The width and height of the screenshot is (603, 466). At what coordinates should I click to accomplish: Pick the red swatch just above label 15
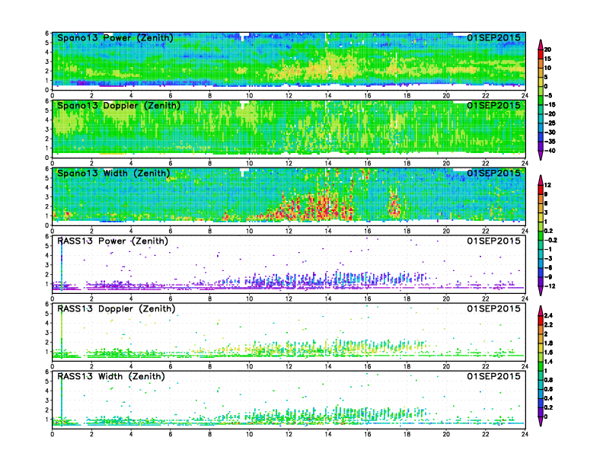tap(541, 54)
